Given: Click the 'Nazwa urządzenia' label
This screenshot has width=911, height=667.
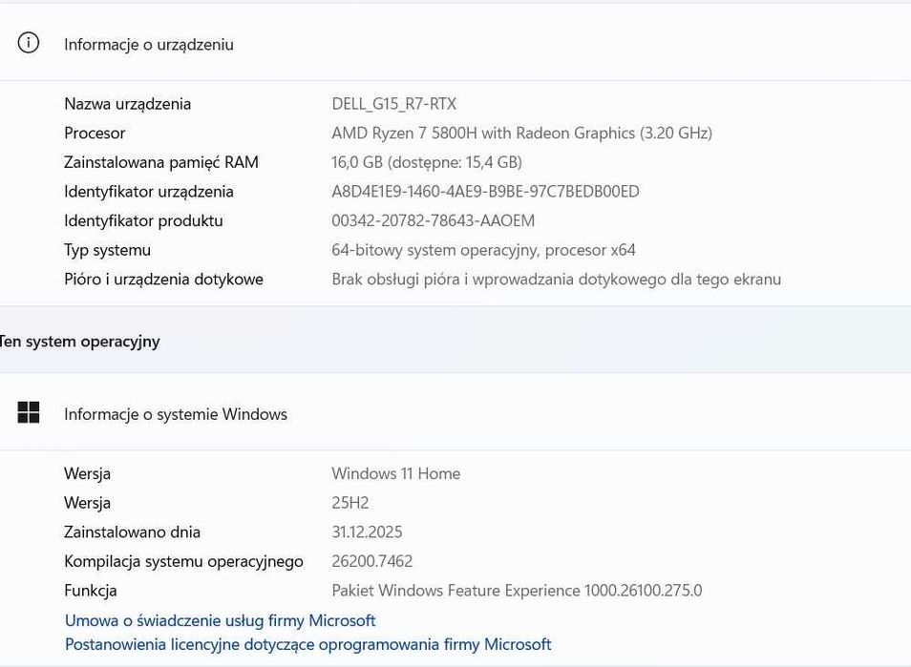Looking at the screenshot, I should [127, 104].
